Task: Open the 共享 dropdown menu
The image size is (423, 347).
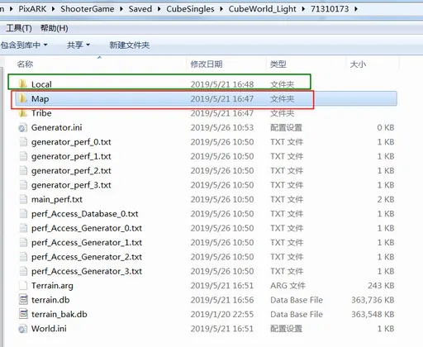Action: click(x=78, y=45)
